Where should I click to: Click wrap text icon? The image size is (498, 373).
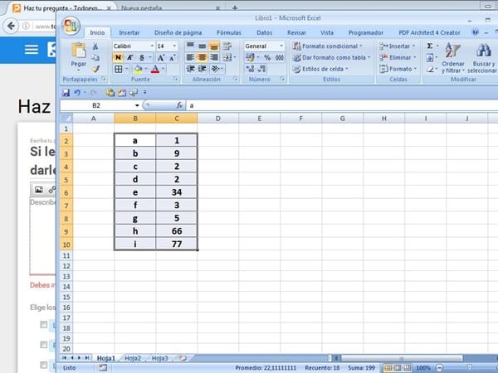(x=227, y=46)
